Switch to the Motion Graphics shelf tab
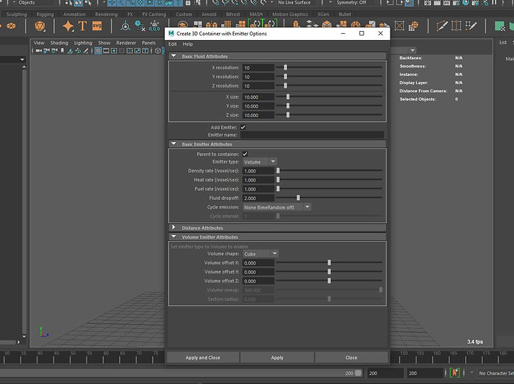Viewport: 514px width, 384px height. [290, 14]
